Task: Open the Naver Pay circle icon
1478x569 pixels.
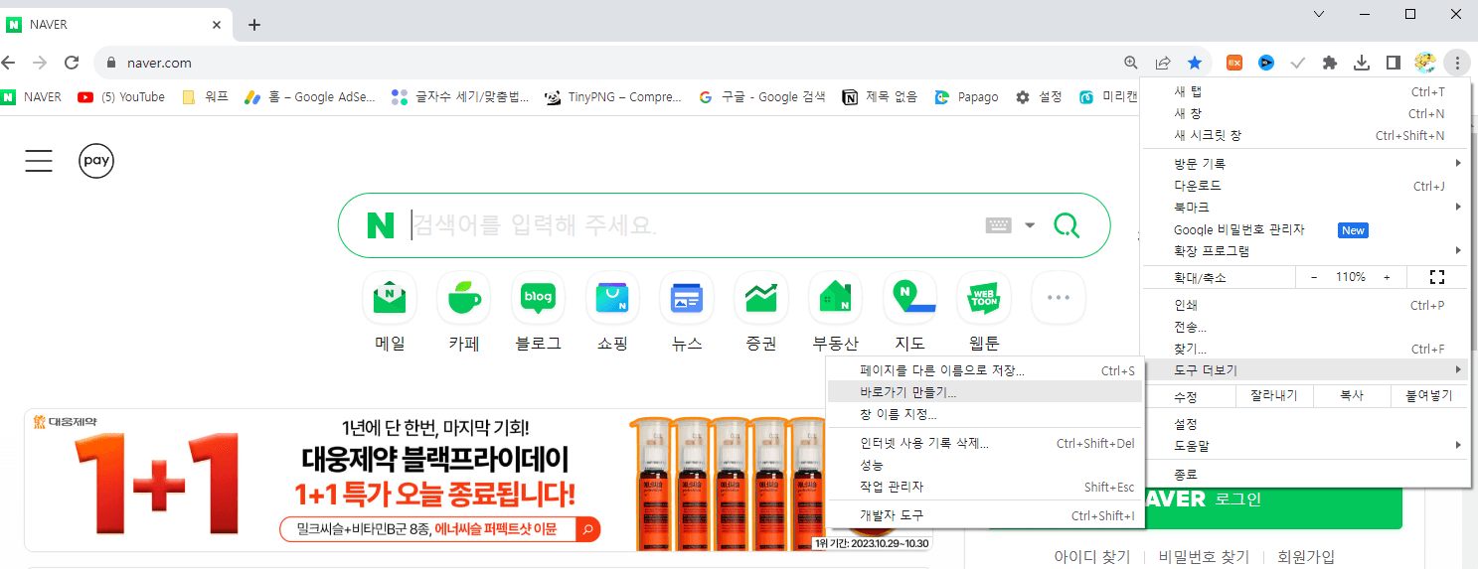Action: (96, 161)
